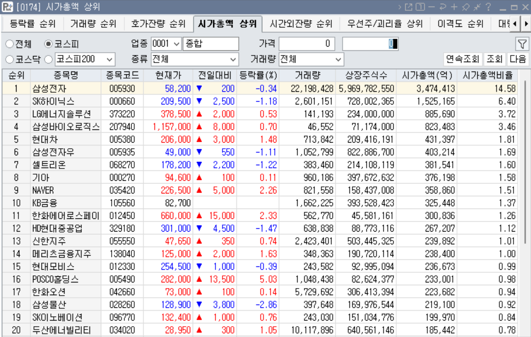Switch to the 시간외잔량 순위 tab
The width and height of the screenshot is (531, 337).
point(301,24)
